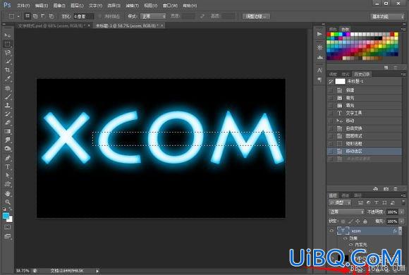Open the Paragraph panel icon

pyautogui.click(x=319, y=80)
